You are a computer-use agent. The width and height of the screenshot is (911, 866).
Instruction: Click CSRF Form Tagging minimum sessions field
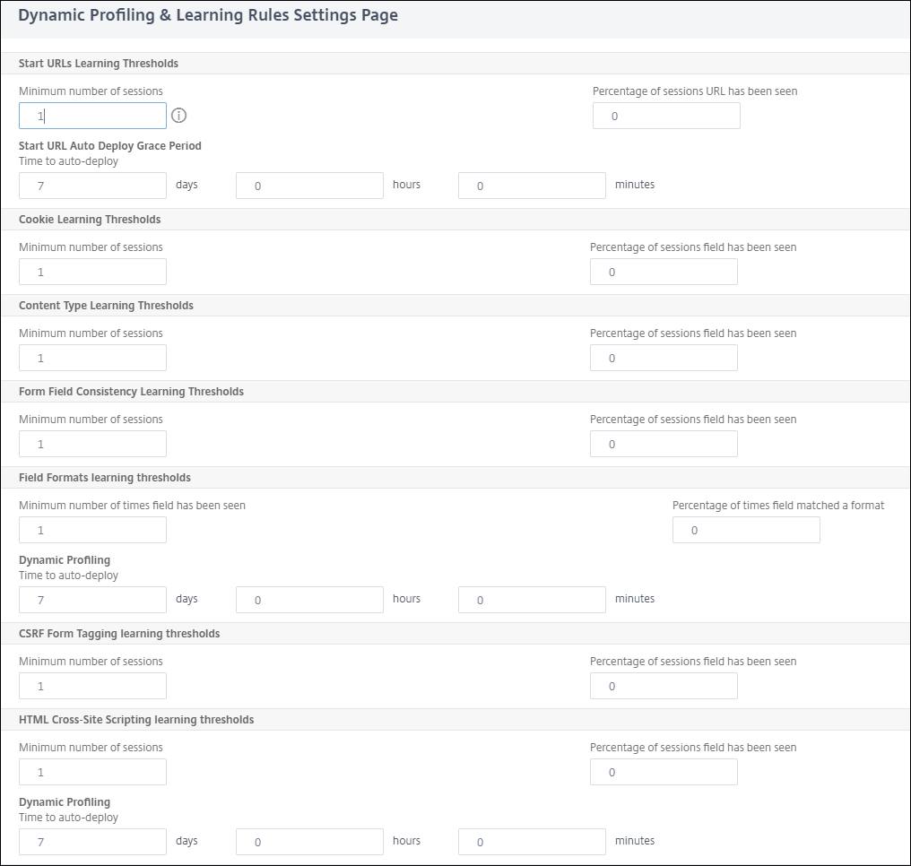point(92,686)
